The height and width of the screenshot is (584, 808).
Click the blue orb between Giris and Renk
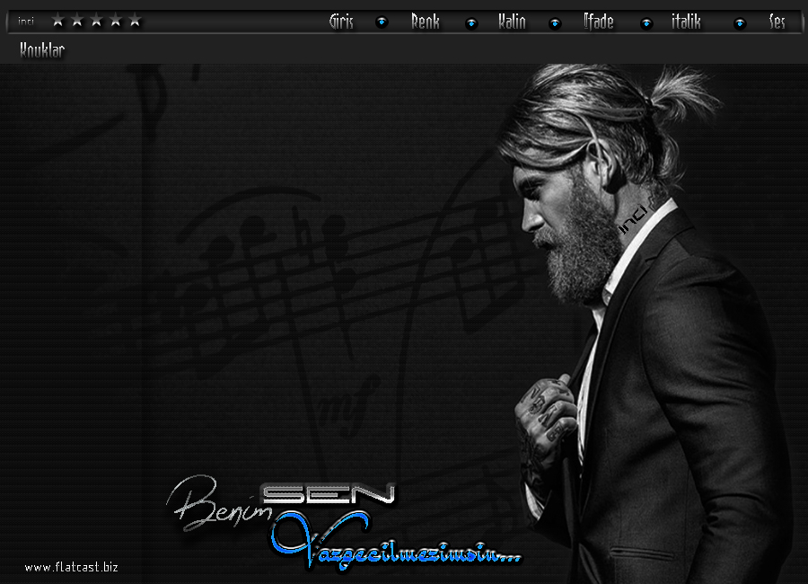click(x=382, y=22)
